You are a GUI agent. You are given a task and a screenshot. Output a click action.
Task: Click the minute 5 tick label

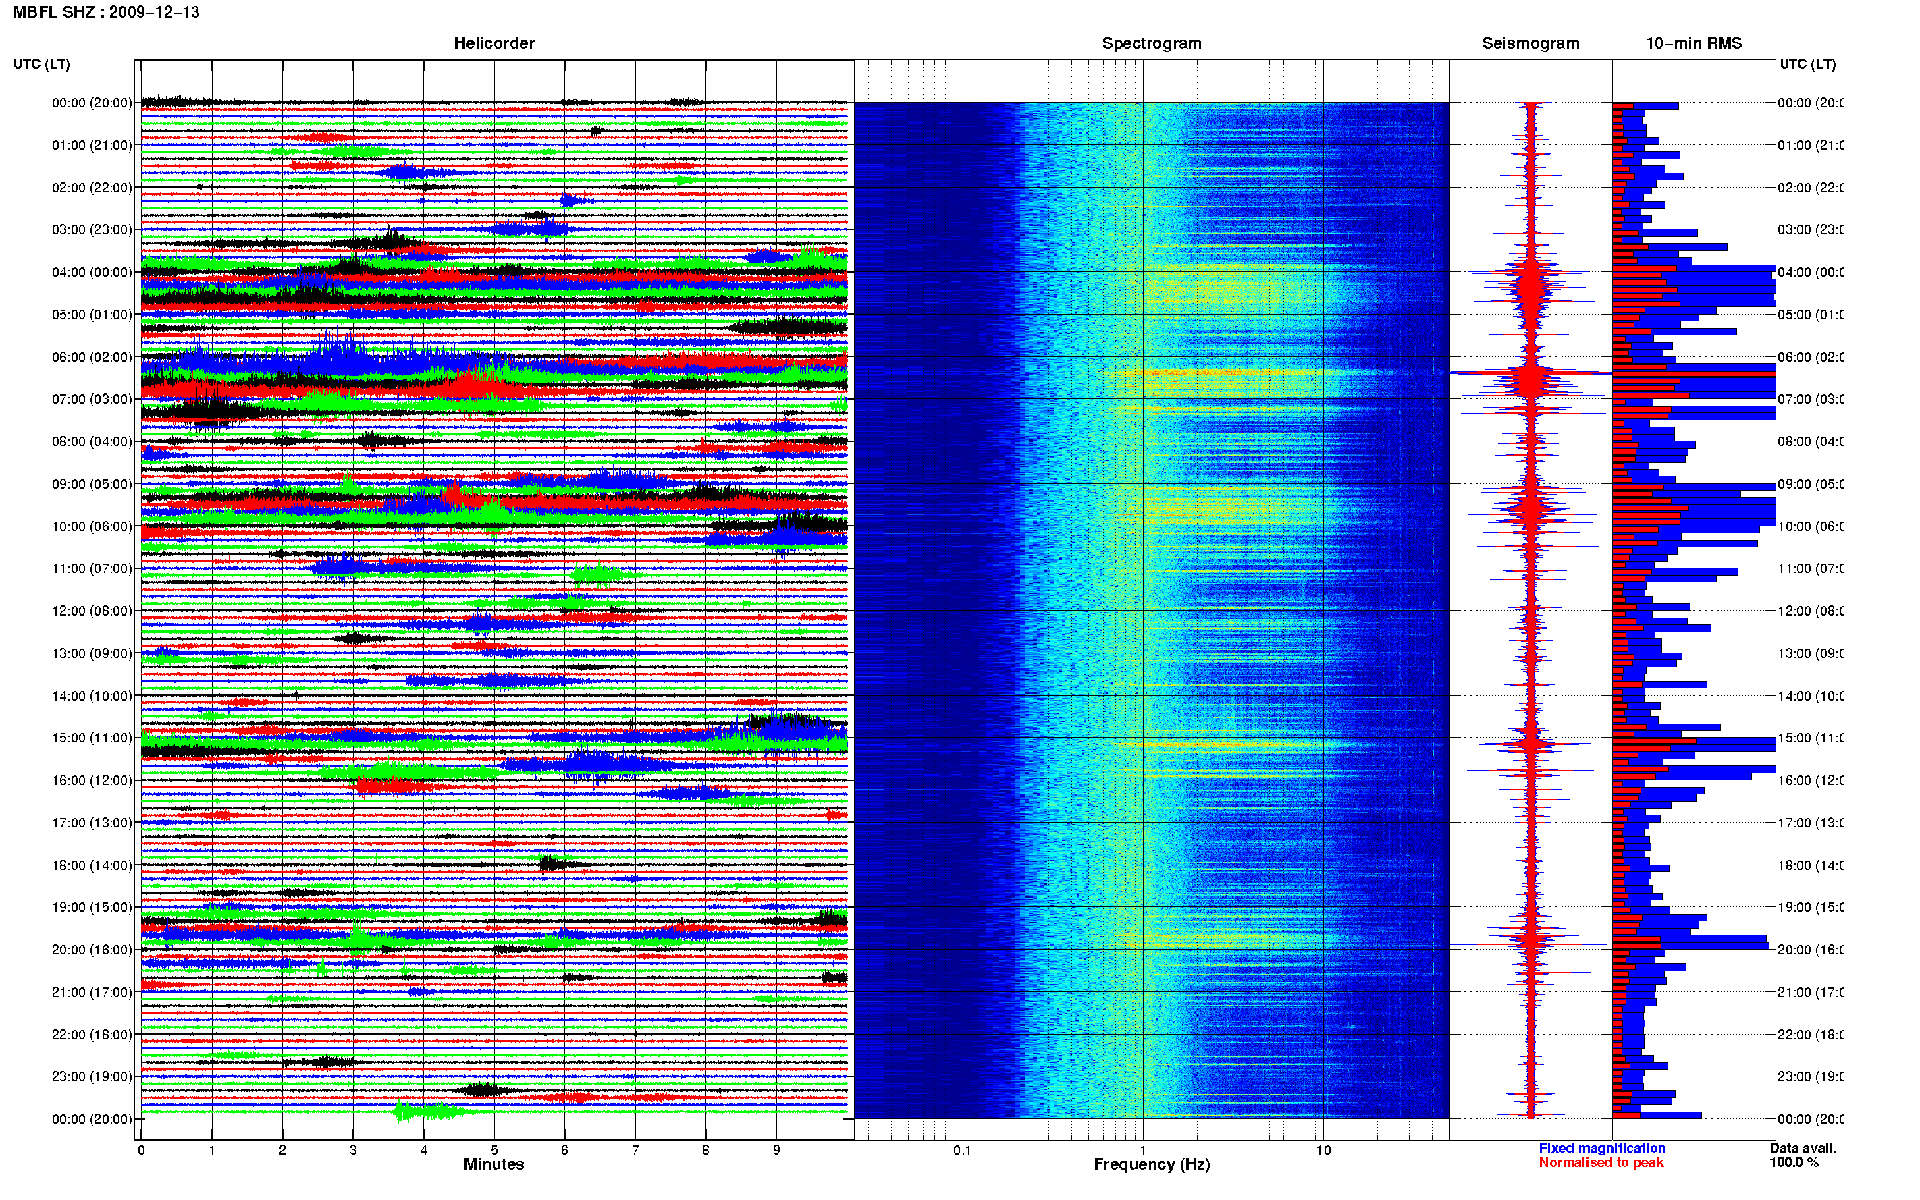(x=494, y=1150)
